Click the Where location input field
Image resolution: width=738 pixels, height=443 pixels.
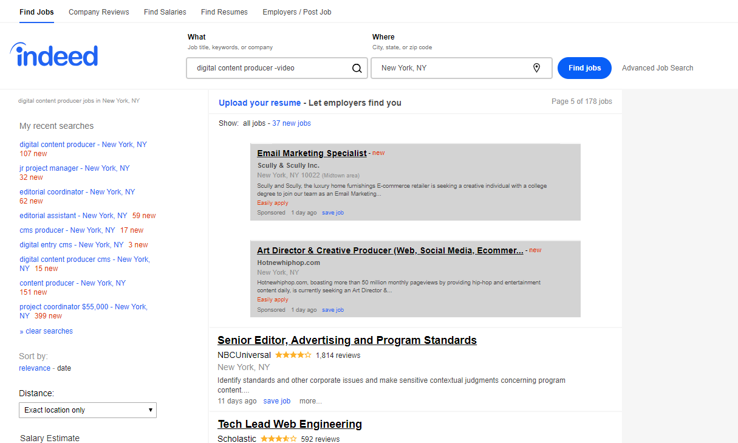pos(453,68)
